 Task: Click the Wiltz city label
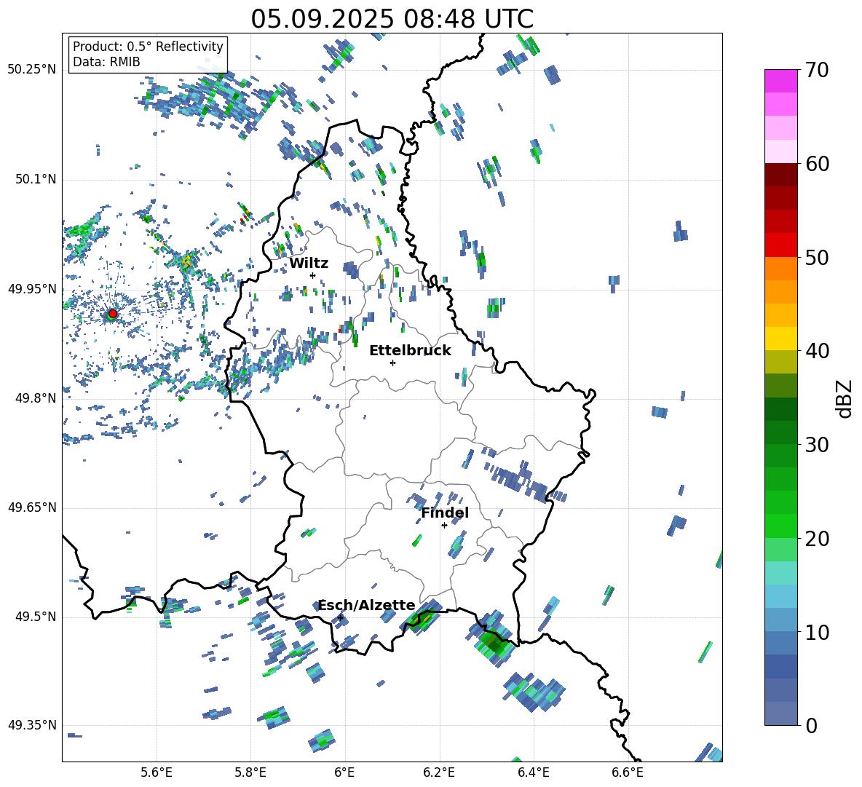coord(309,264)
